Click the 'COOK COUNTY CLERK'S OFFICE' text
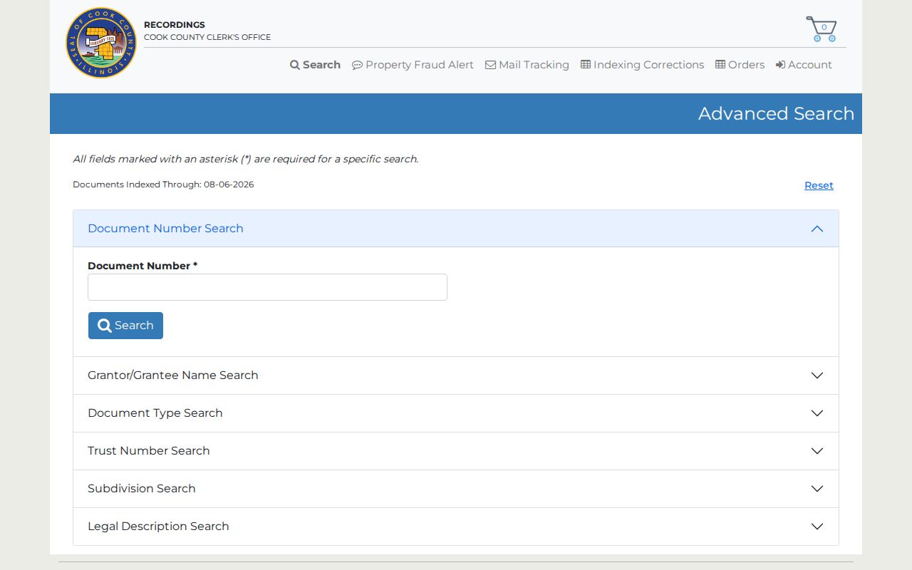The width and height of the screenshot is (912, 570). tap(207, 37)
